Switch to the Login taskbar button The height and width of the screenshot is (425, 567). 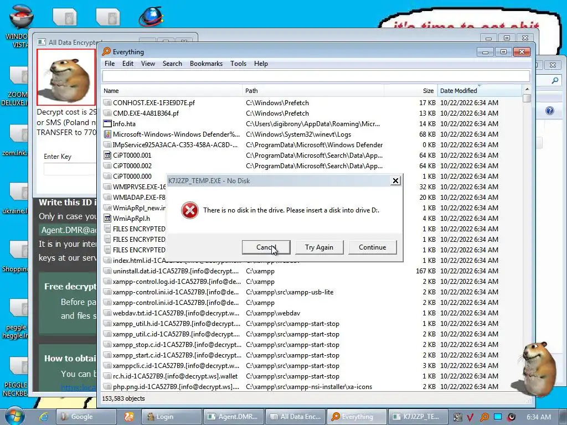click(x=172, y=417)
